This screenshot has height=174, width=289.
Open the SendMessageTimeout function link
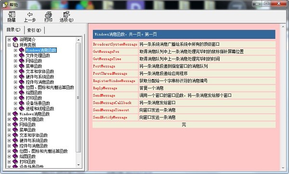click(111, 110)
